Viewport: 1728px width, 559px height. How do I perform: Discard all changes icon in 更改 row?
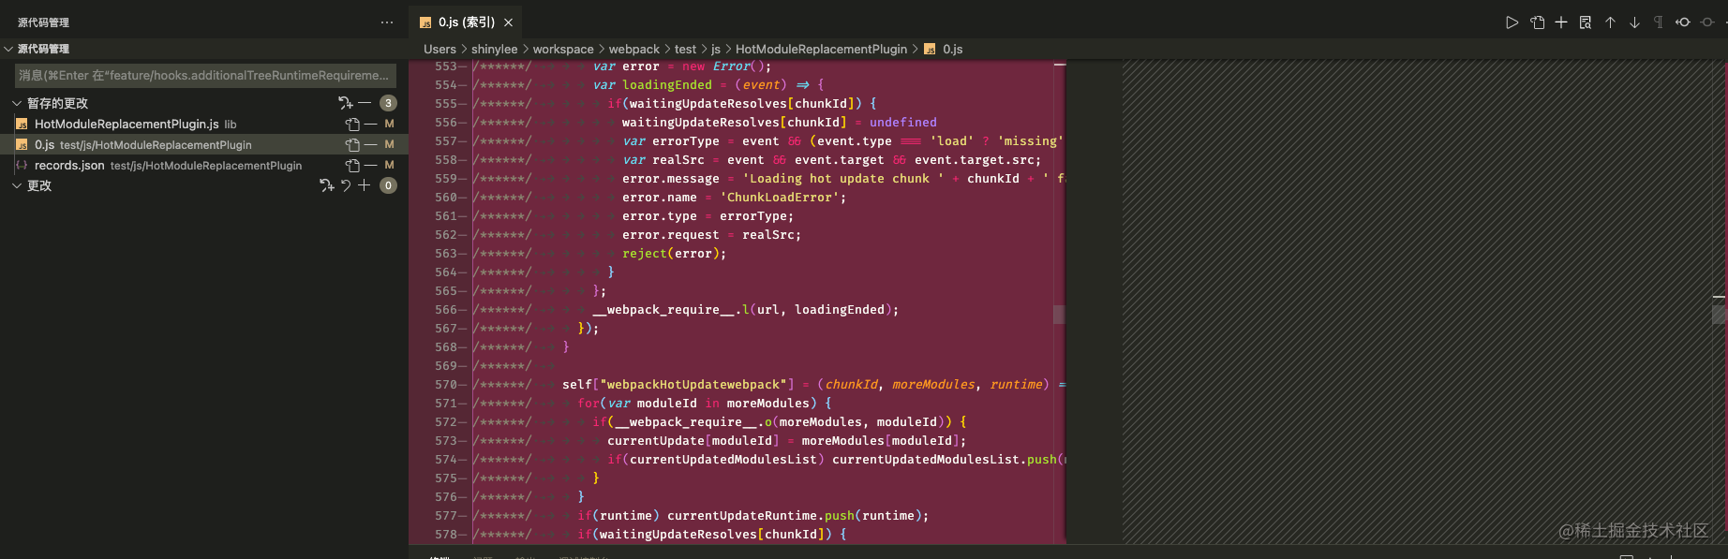(x=346, y=185)
